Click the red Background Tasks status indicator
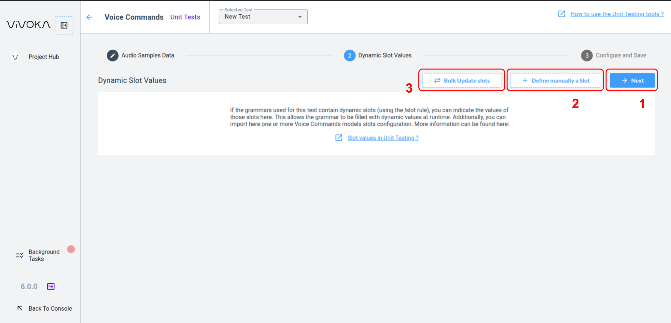 (x=71, y=249)
